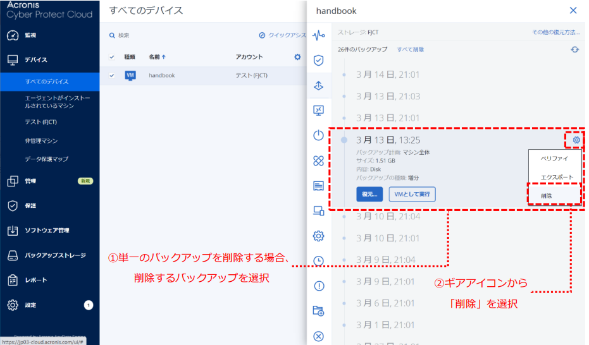Choose 削除 from the gear dropdown menu

tap(546, 196)
